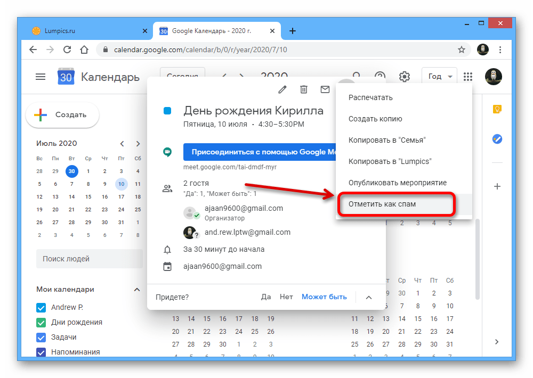Collapse the Мои календари section
The height and width of the screenshot is (378, 533).
pos(137,290)
